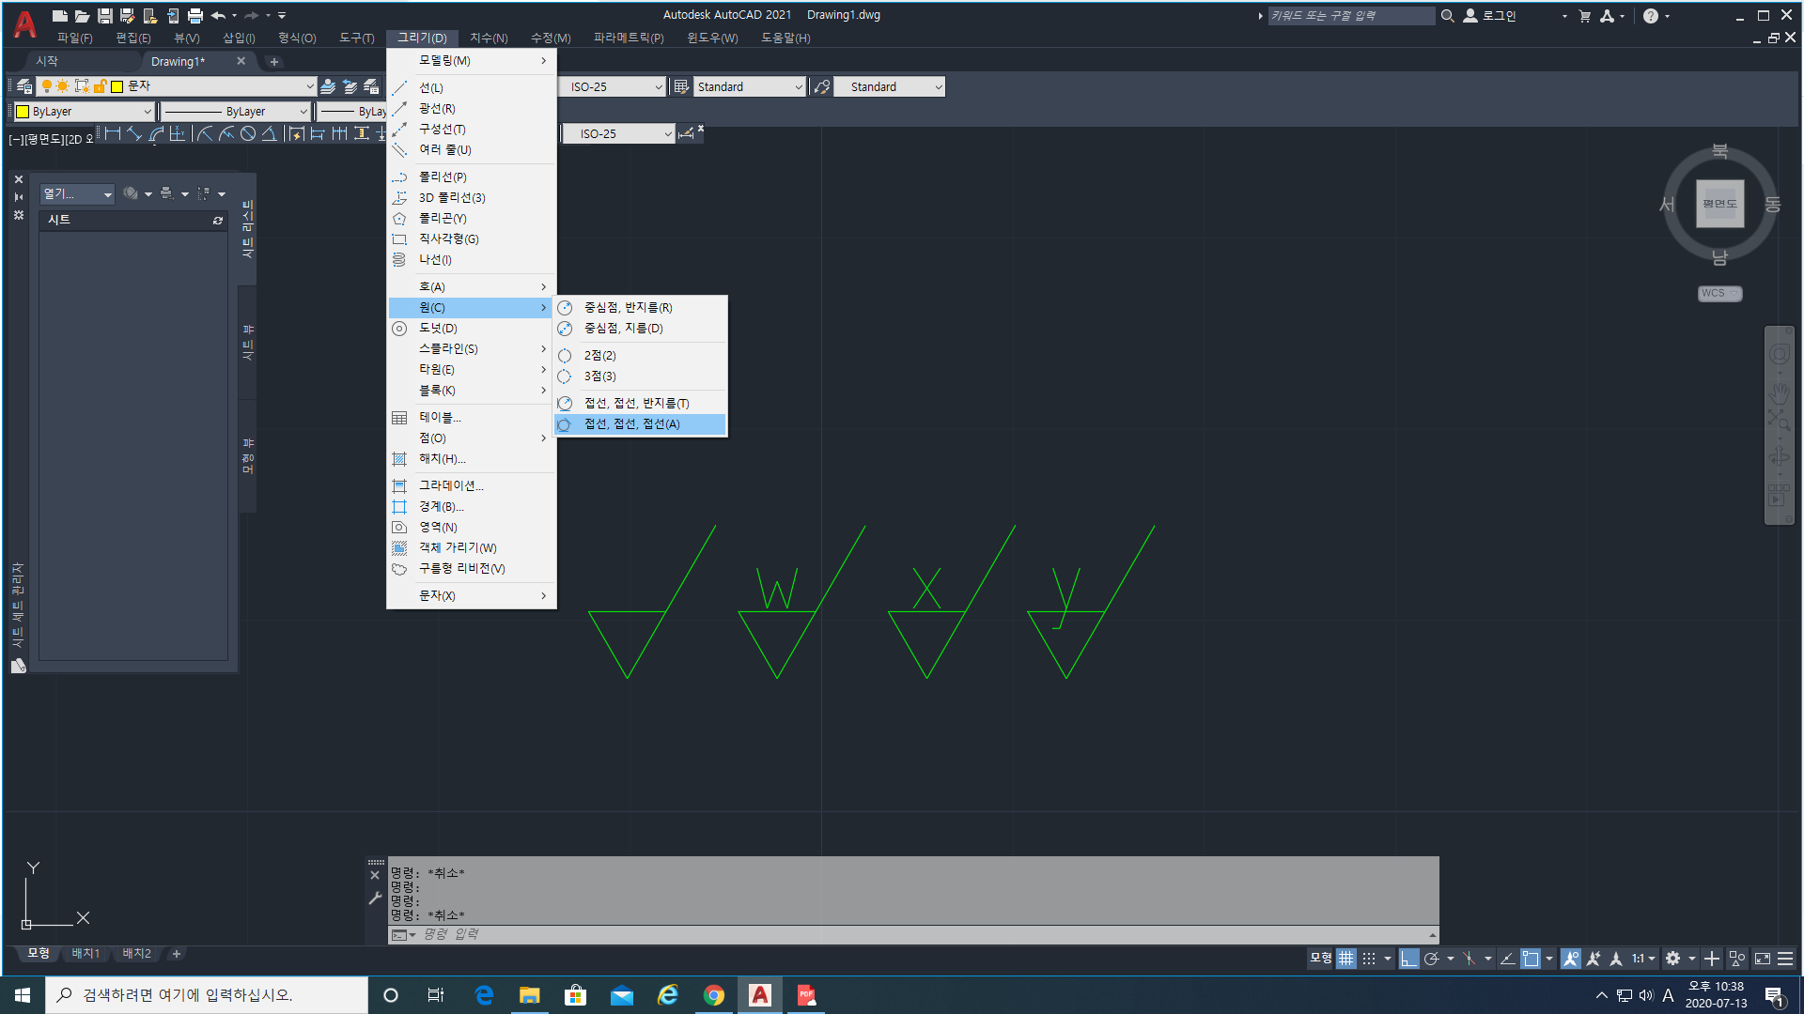1804x1014 pixels.
Task: Toggle Object Snap in the status bar
Action: 1531,959
